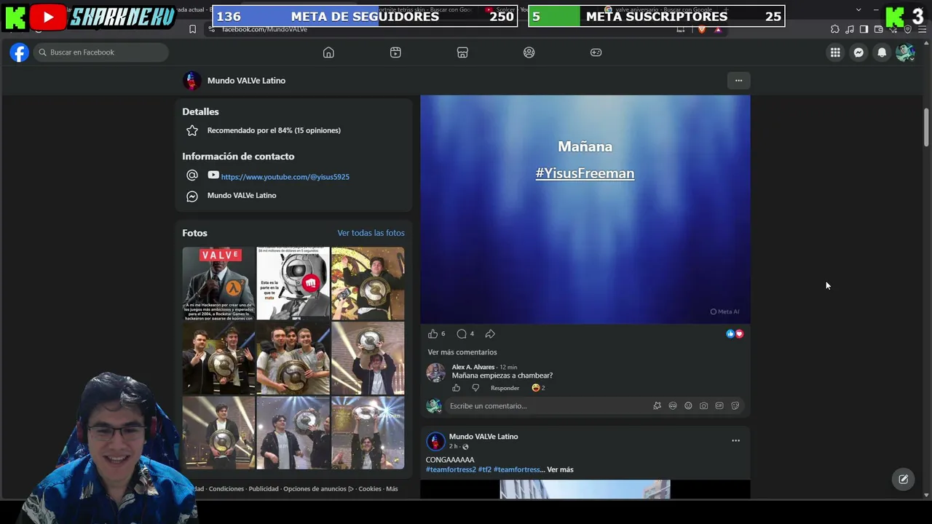View the Haha reactions on Alex's comment
Image resolution: width=932 pixels, height=524 pixels.
(538, 388)
